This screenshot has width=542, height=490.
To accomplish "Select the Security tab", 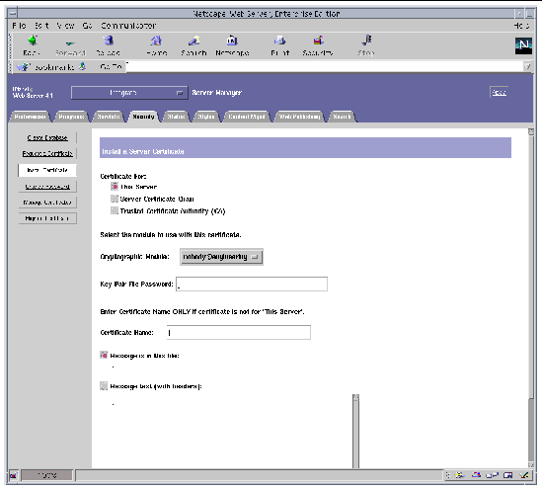I will [143, 117].
